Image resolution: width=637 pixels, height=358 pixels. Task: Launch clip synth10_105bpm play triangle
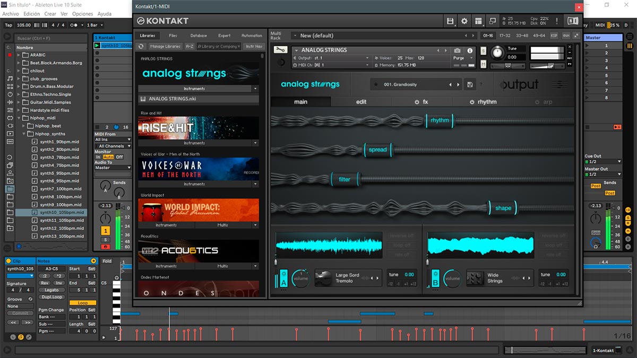pos(97,46)
